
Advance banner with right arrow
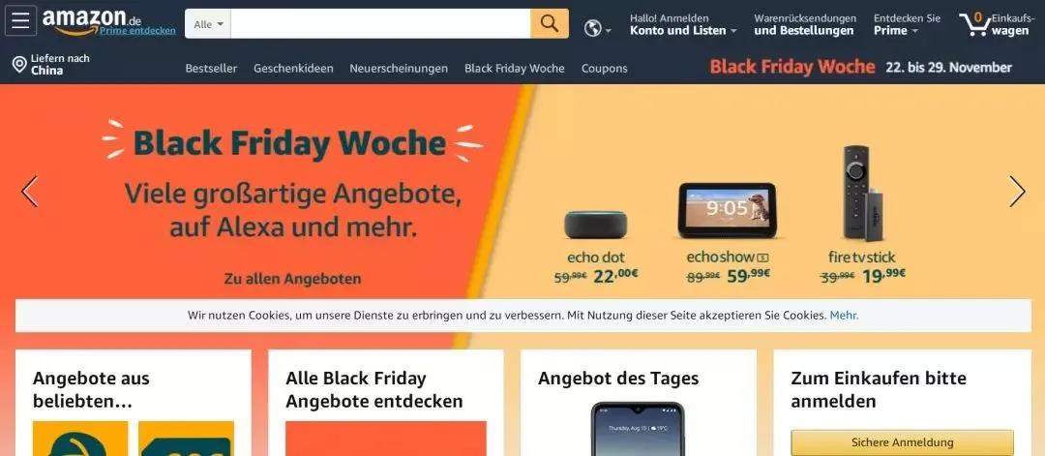pos(1016,192)
